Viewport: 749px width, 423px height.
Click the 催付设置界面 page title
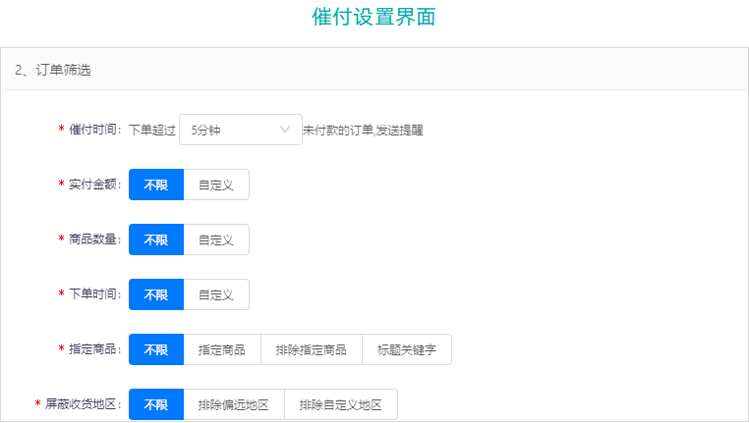click(x=374, y=17)
